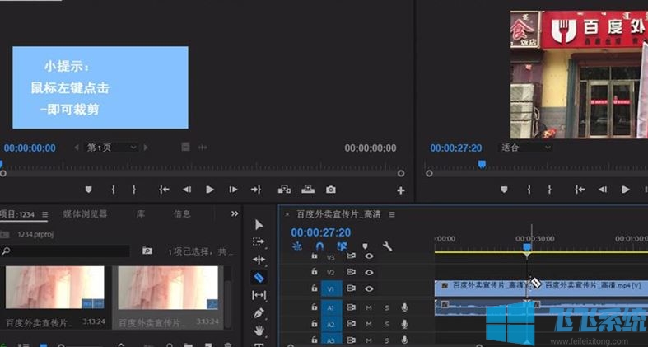Open the 适合 zoom level dropdown

pyautogui.click(x=525, y=148)
